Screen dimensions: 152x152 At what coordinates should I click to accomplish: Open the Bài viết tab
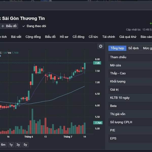16,37
